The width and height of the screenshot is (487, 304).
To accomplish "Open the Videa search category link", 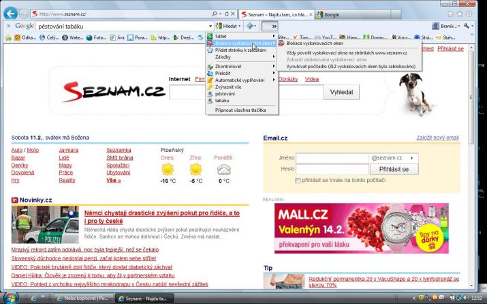I will (311, 79).
